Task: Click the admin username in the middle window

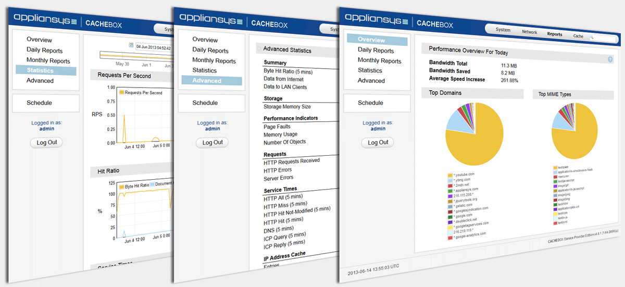Action: (x=213, y=129)
